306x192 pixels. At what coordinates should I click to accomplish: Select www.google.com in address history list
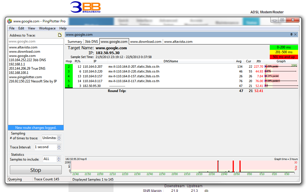tap(22, 56)
